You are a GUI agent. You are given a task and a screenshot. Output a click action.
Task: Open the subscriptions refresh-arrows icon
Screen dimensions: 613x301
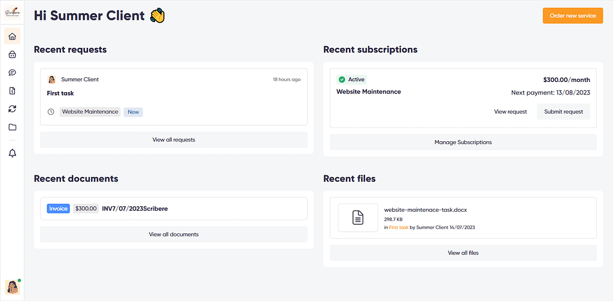[12, 109]
